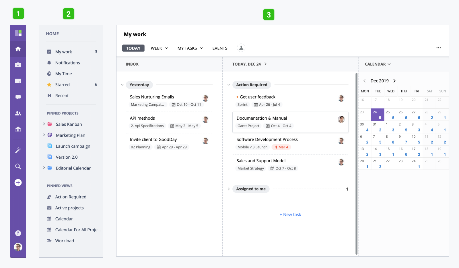Click the Mobile v.3 Launch tag
This screenshot has height=268, width=459.
click(252, 147)
